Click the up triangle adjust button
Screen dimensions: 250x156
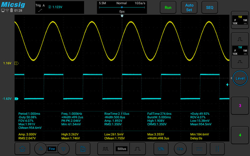[x=41, y=149]
